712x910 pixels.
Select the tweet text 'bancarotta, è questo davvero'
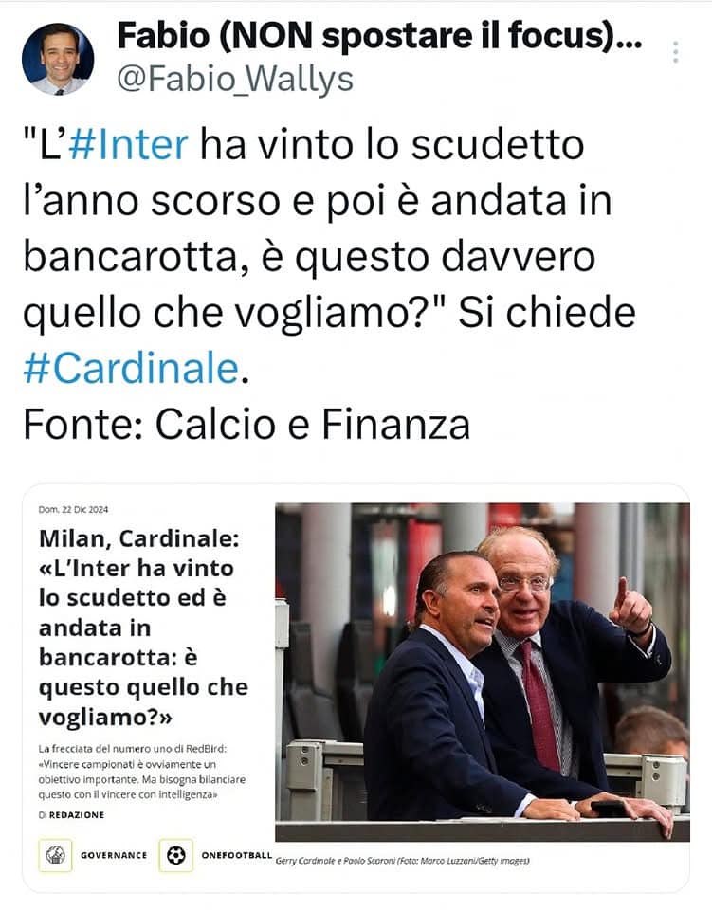309,257
